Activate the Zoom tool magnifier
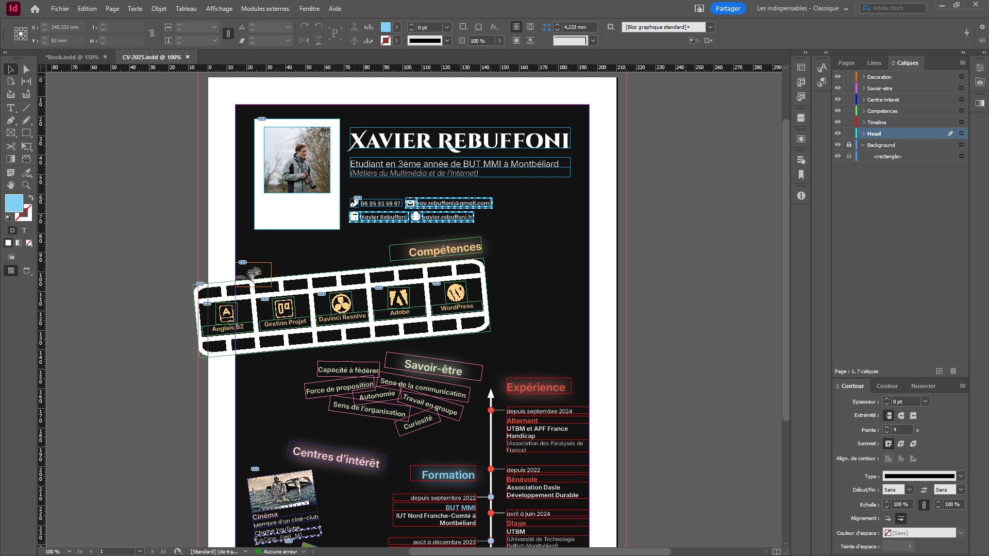Image resolution: width=989 pixels, height=556 pixels. [26, 185]
